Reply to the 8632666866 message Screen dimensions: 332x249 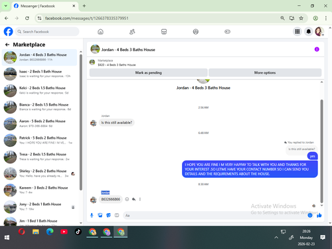tap(133, 199)
